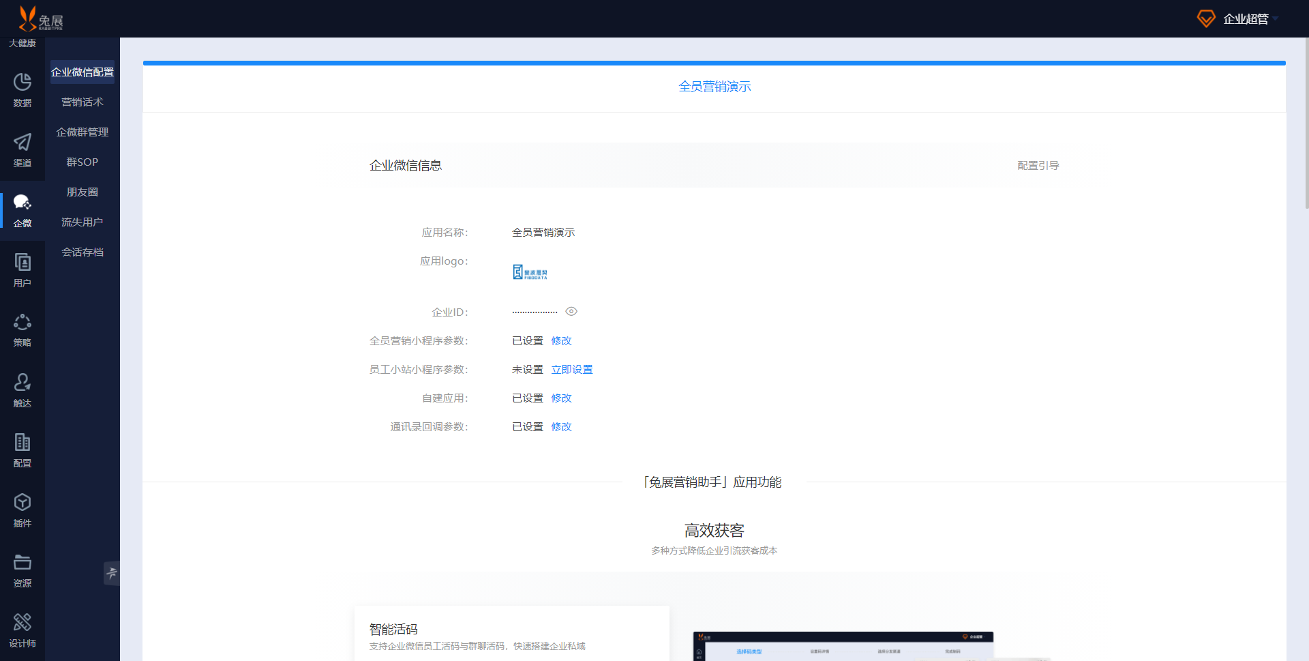Click the 企业微信信息 section heading
1309x661 pixels.
406,166
